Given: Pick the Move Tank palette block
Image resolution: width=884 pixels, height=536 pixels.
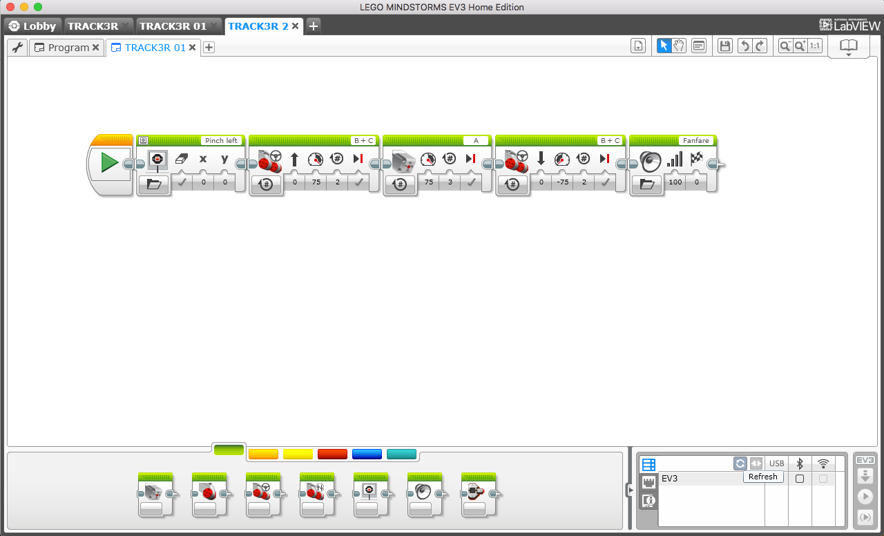Looking at the screenshot, I should point(317,495).
